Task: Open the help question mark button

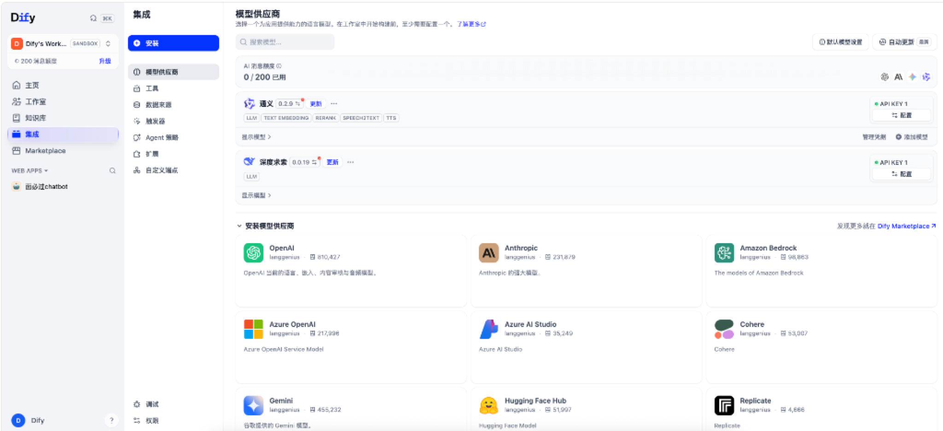Action: tap(111, 420)
